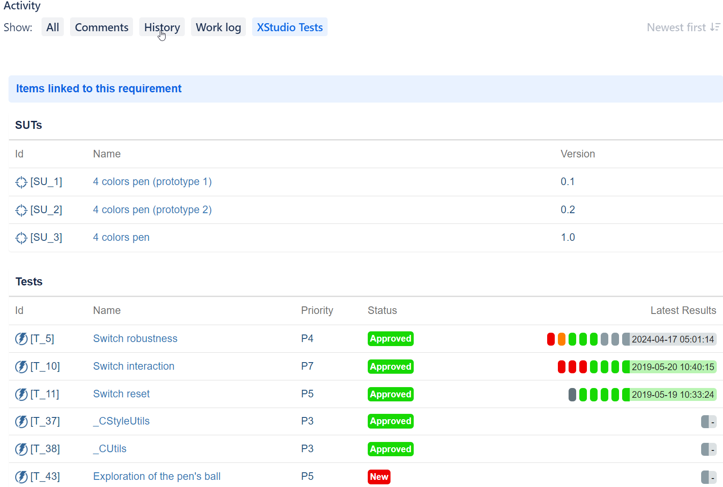Click the Latest Results column header
This screenshot has height=487, width=723.
[683, 310]
